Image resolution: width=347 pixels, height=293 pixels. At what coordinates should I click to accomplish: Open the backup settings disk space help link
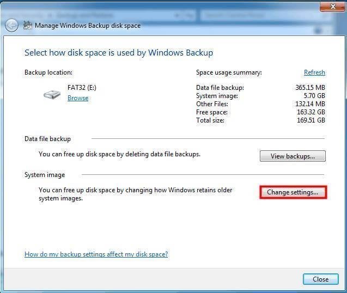tap(96, 254)
